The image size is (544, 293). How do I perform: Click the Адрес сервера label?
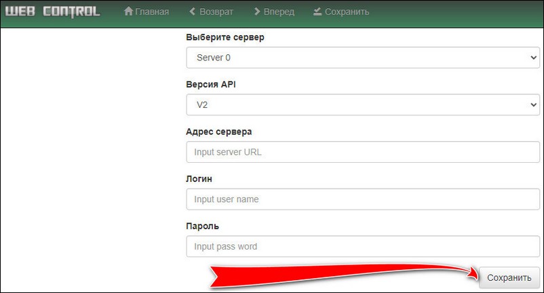(218, 132)
